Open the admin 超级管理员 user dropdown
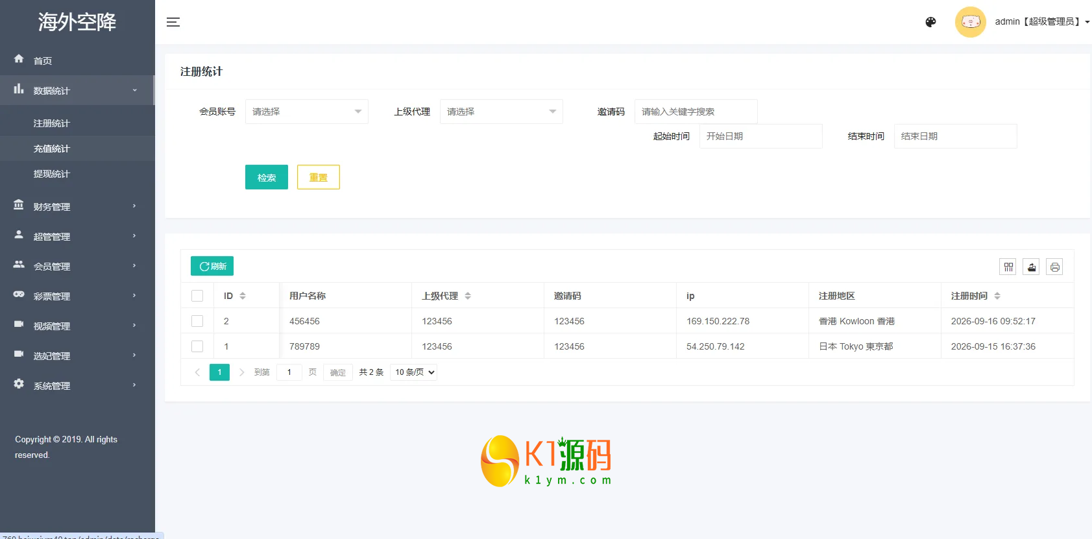 [1042, 21]
